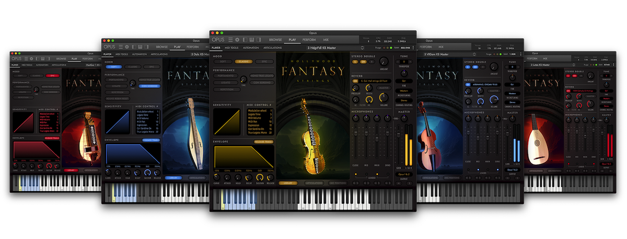Toggle Mono True Legato in front window
Image resolution: width=627 pixels, height=239 pixels.
point(261,76)
